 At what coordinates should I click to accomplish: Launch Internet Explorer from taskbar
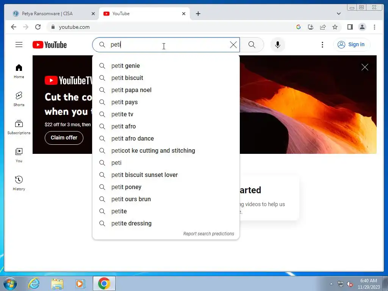[34, 283]
